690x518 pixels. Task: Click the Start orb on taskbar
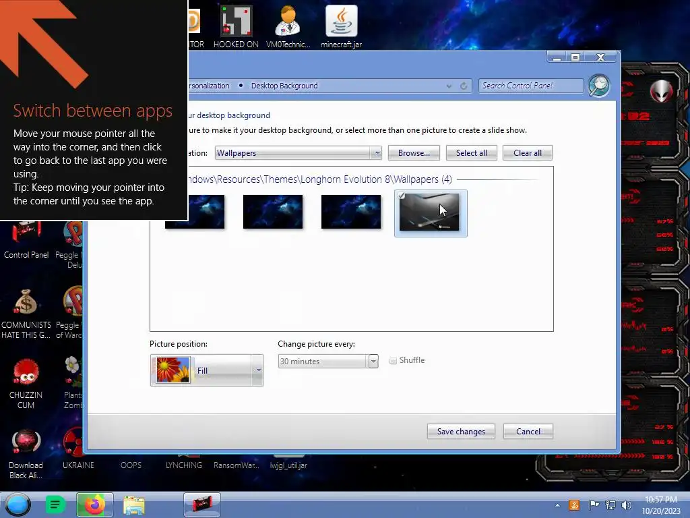(x=18, y=505)
